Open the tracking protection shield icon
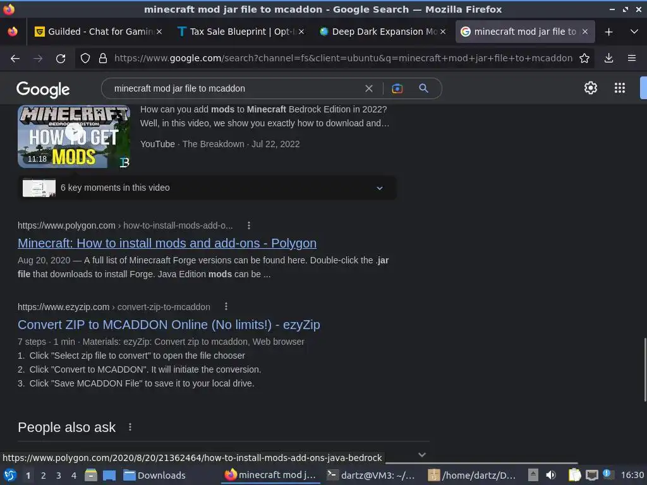This screenshot has height=485, width=647. click(85, 59)
